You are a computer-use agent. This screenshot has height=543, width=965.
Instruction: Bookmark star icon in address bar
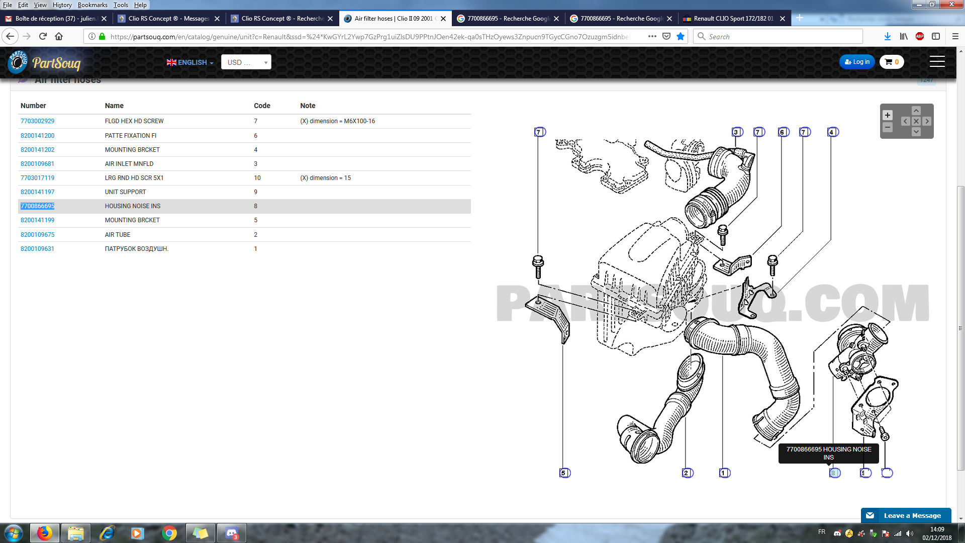[x=681, y=37]
